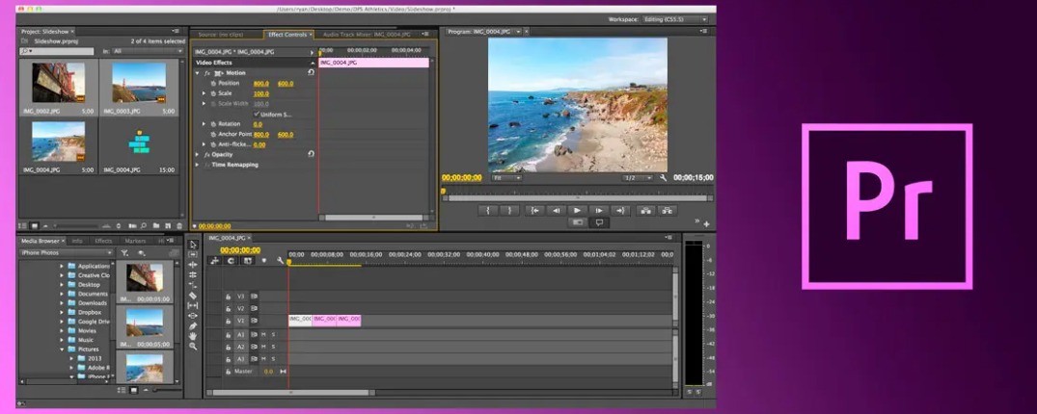The image size is (1037, 414).
Task: Toggle Uniform Scale checkbox
Action: [257, 115]
